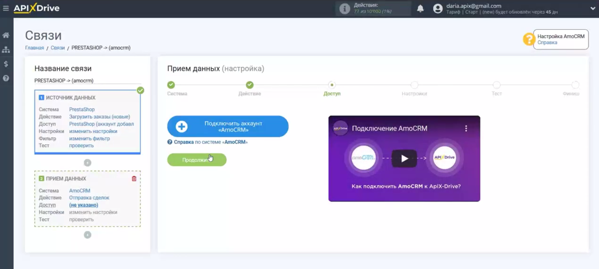Go to Главная breadcrumb
The height and width of the screenshot is (269, 599).
[x=34, y=48]
